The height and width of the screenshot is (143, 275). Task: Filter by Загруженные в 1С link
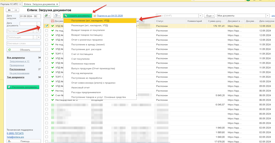pos(20,61)
